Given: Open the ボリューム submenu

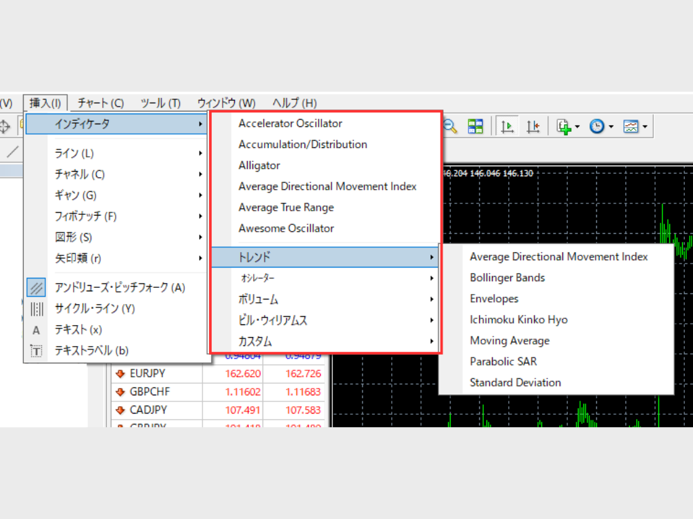Looking at the screenshot, I should coord(326,299).
